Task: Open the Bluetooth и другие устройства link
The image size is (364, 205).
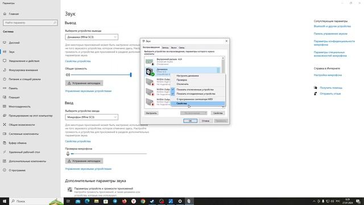Action: tap(332, 26)
